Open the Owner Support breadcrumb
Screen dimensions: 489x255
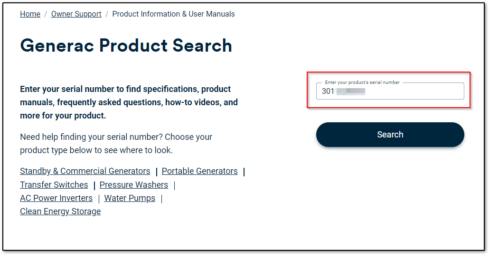[x=76, y=14]
